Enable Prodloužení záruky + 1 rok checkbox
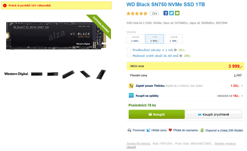The width and height of the screenshot is (247, 151). pyautogui.click(x=128, y=50)
